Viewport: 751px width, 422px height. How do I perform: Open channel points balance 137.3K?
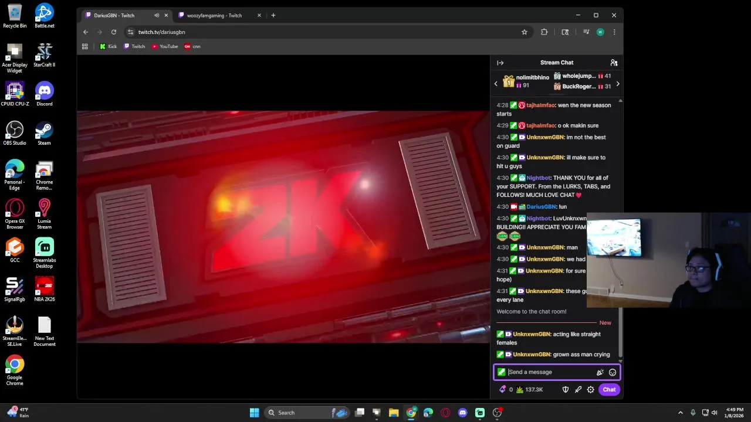(529, 389)
